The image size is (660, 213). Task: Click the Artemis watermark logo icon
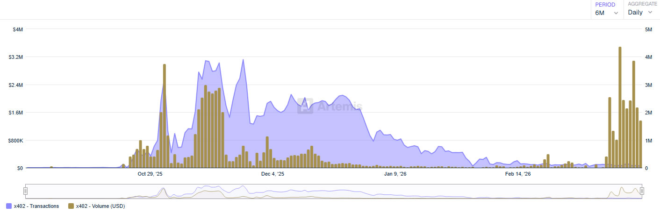point(305,106)
